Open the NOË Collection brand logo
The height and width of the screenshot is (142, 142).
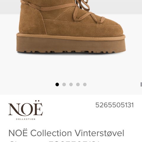(25, 110)
